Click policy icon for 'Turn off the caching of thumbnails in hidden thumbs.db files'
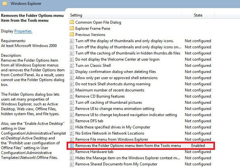Viewport: 240px width, 168px height. pyautogui.click(x=72, y=53)
